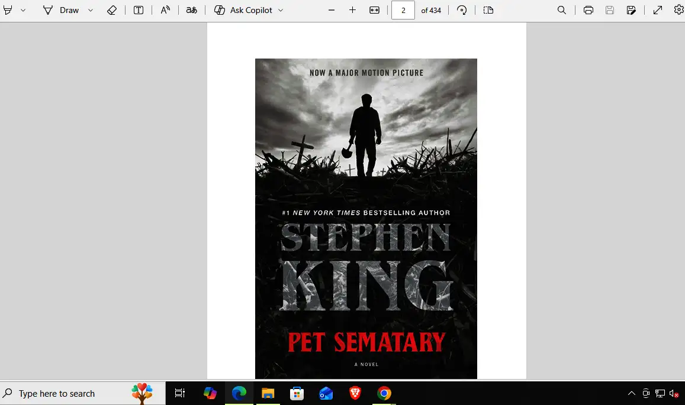Viewport: 685px width, 405px height.
Task: Start Read aloud
Action: 165,10
